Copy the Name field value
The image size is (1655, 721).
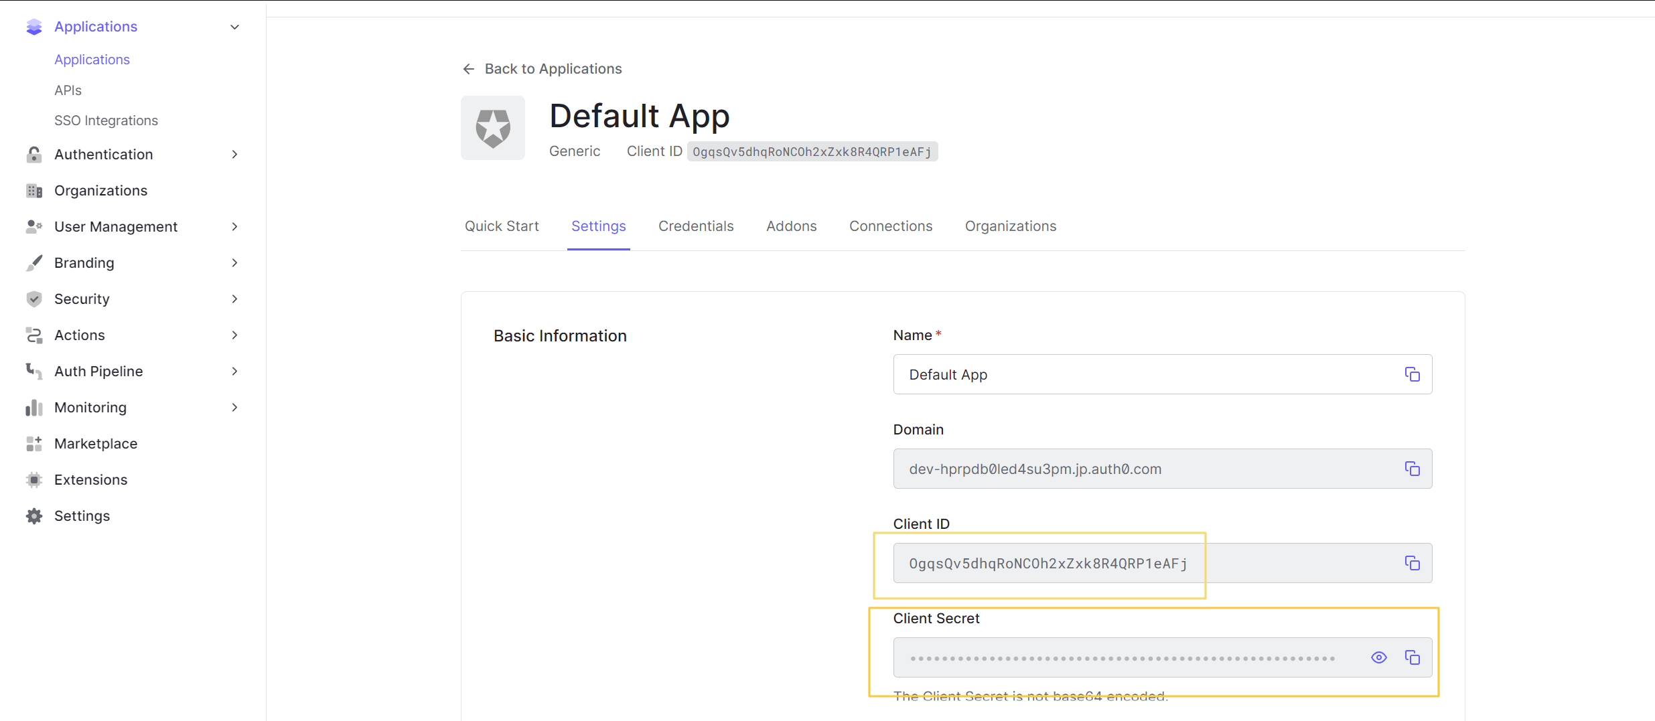[x=1412, y=374]
